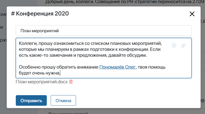Send the message with Отправить button

click(31, 100)
